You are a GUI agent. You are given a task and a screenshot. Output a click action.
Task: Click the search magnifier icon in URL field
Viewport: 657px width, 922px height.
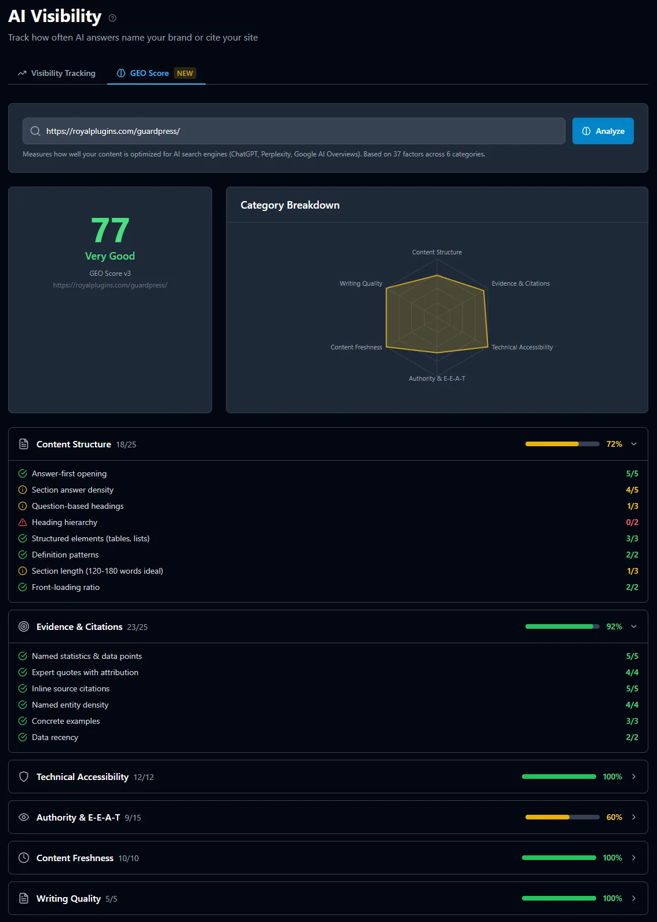35,131
